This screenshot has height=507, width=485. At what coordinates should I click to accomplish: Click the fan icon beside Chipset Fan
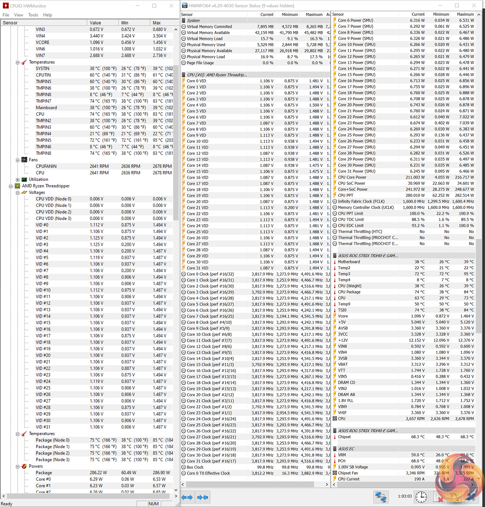coord(335,473)
